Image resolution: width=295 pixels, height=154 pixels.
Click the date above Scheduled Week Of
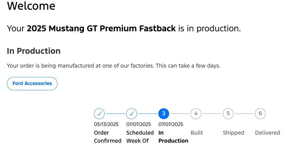pyautogui.click(x=139, y=124)
